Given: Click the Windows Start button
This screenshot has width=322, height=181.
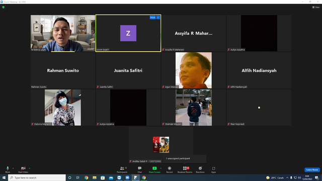Looking at the screenshot, I should click(4, 177).
